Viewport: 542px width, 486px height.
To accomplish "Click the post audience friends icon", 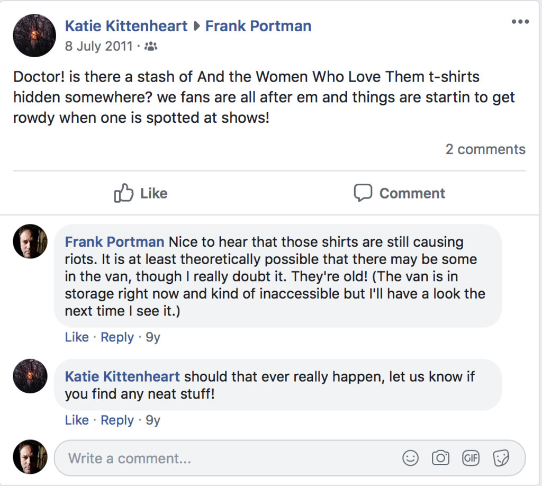I will [151, 47].
